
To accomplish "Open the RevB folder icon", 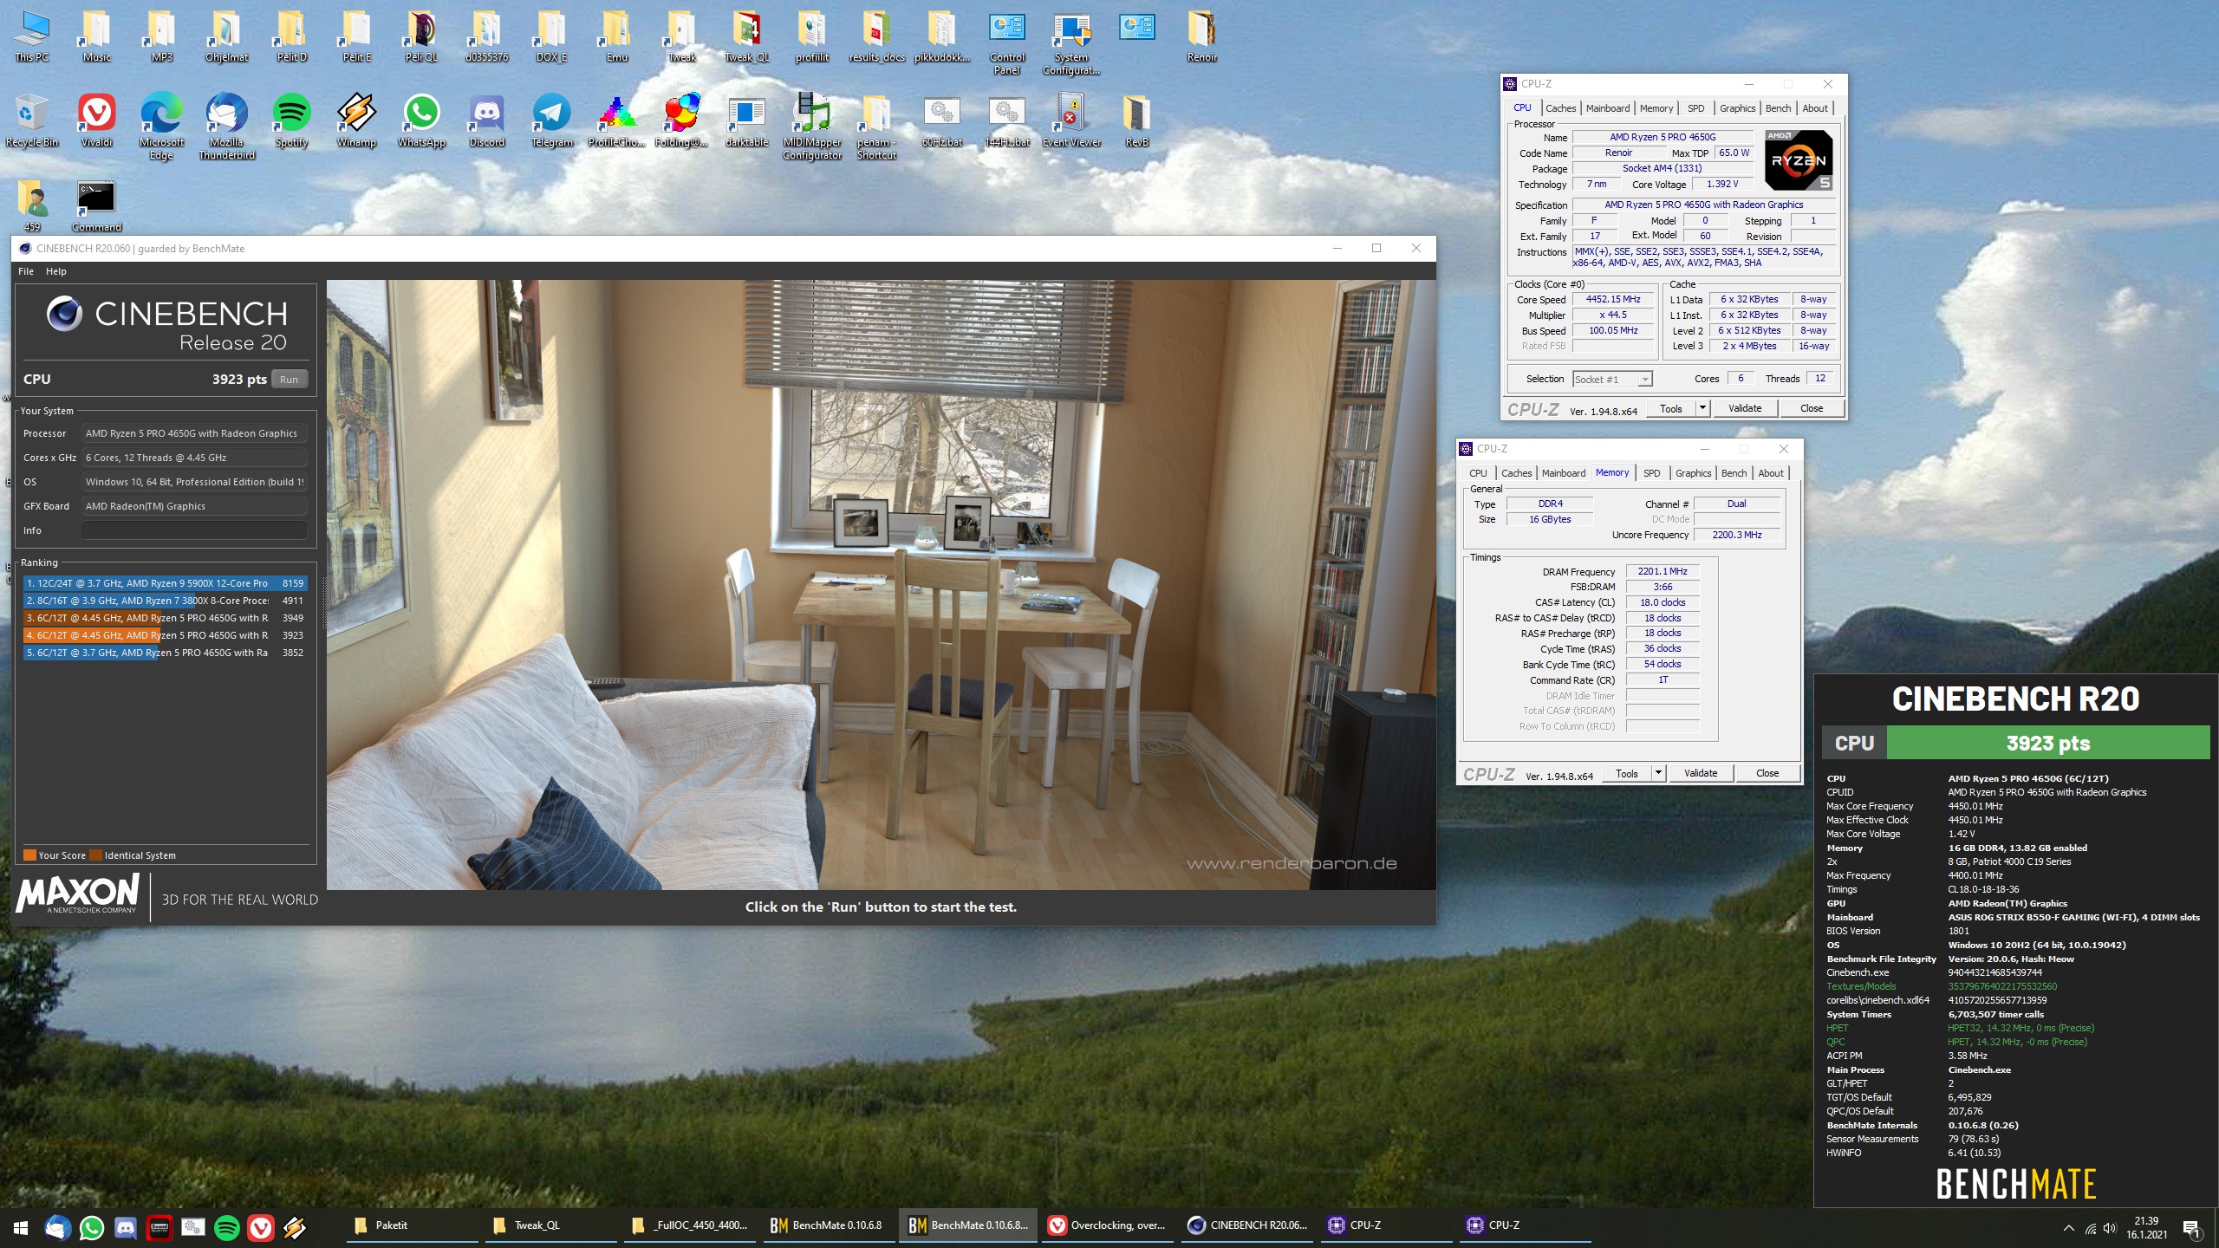I will click(1136, 120).
